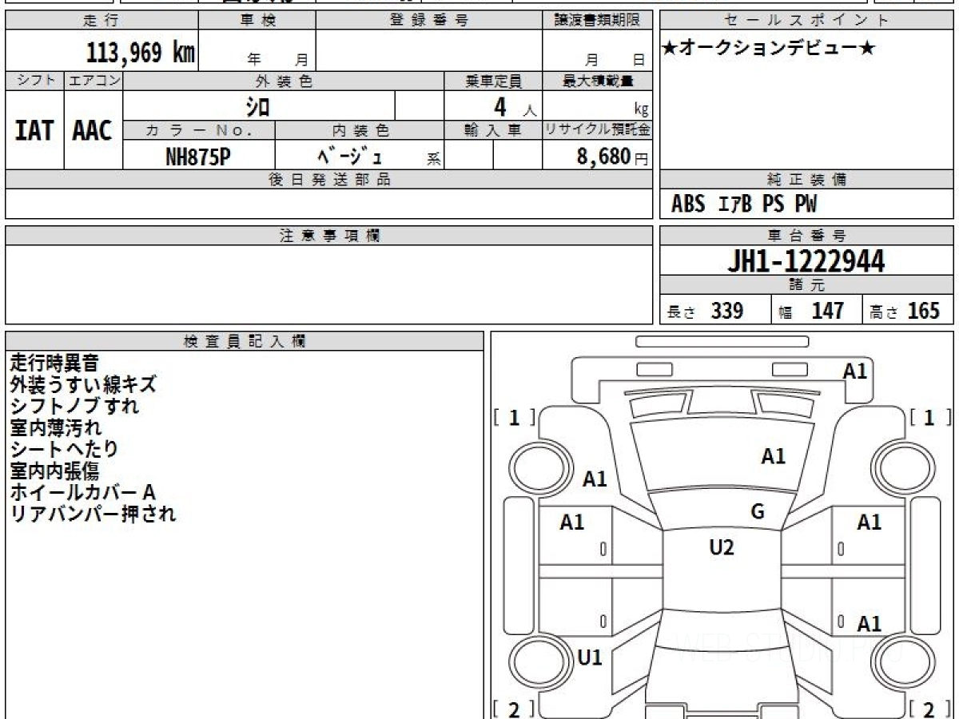Select the G mark on the windshield

coord(758,512)
